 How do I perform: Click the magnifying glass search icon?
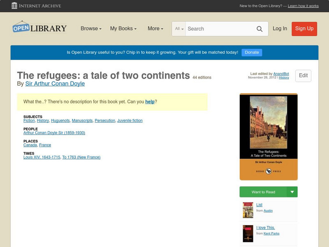pyautogui.click(x=259, y=29)
